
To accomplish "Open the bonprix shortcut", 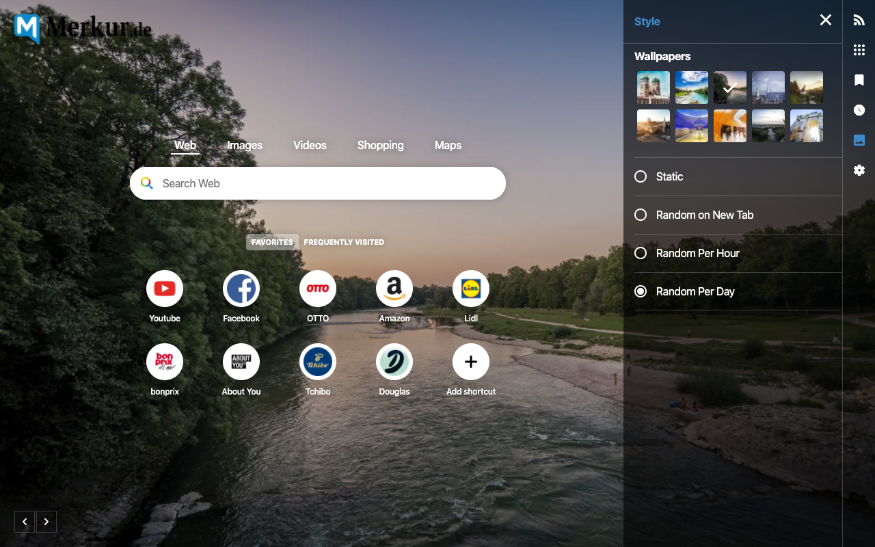I will [165, 362].
